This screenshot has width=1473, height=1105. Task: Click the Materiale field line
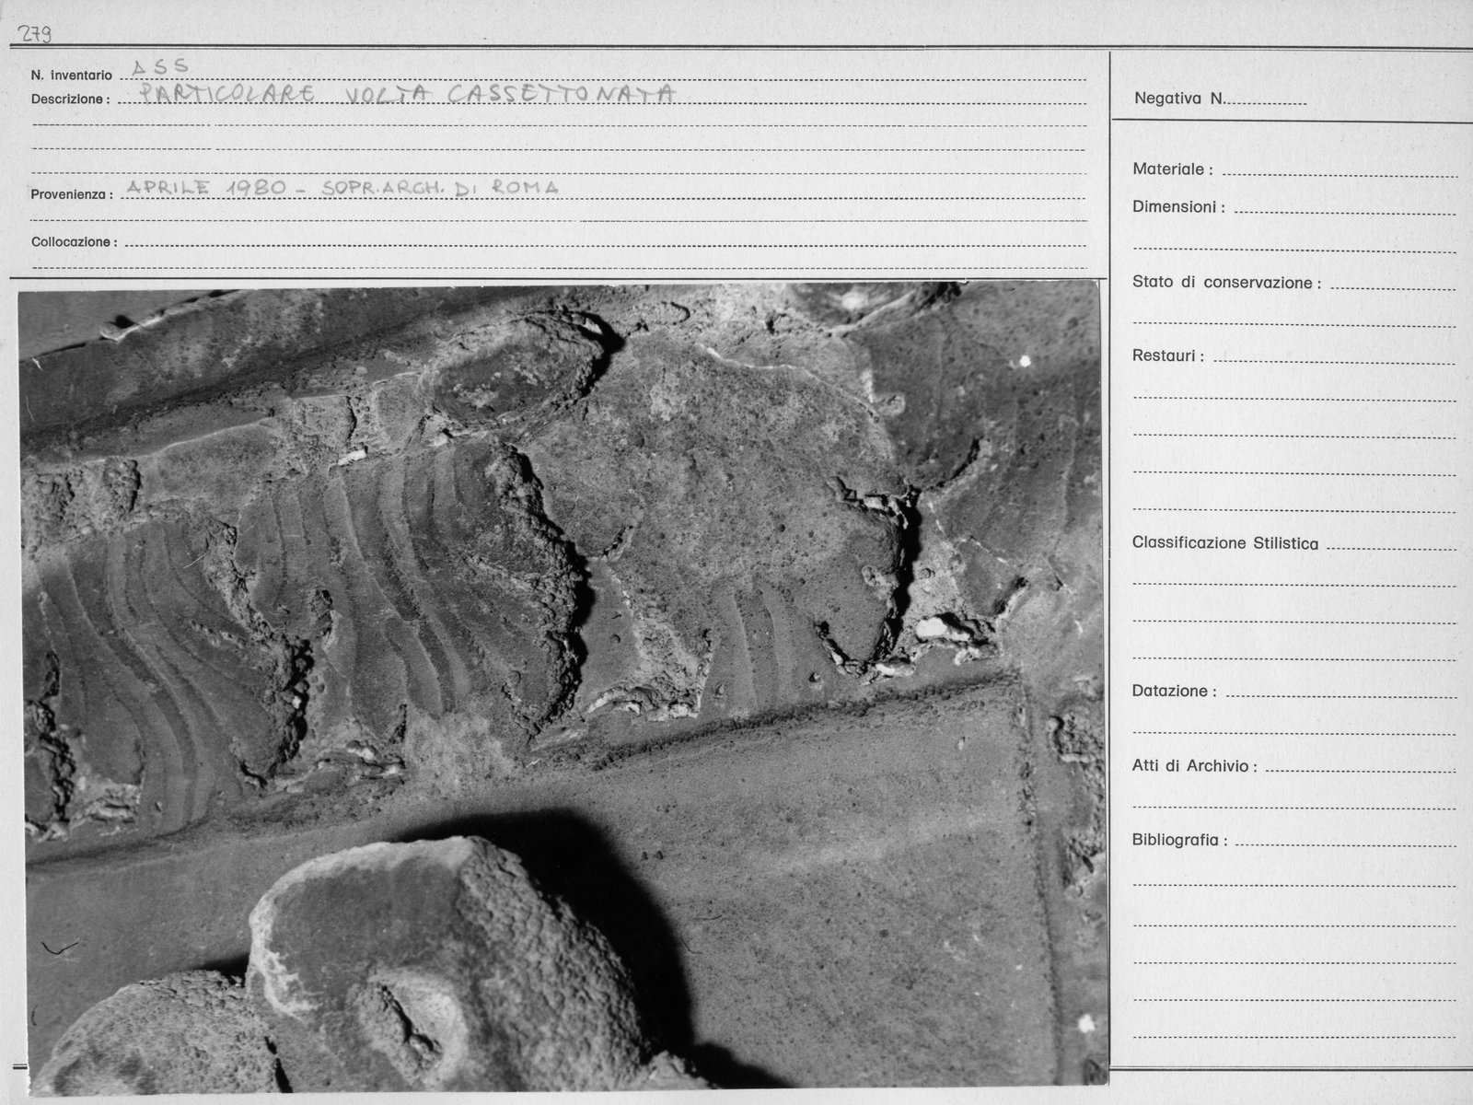pos(1340,169)
